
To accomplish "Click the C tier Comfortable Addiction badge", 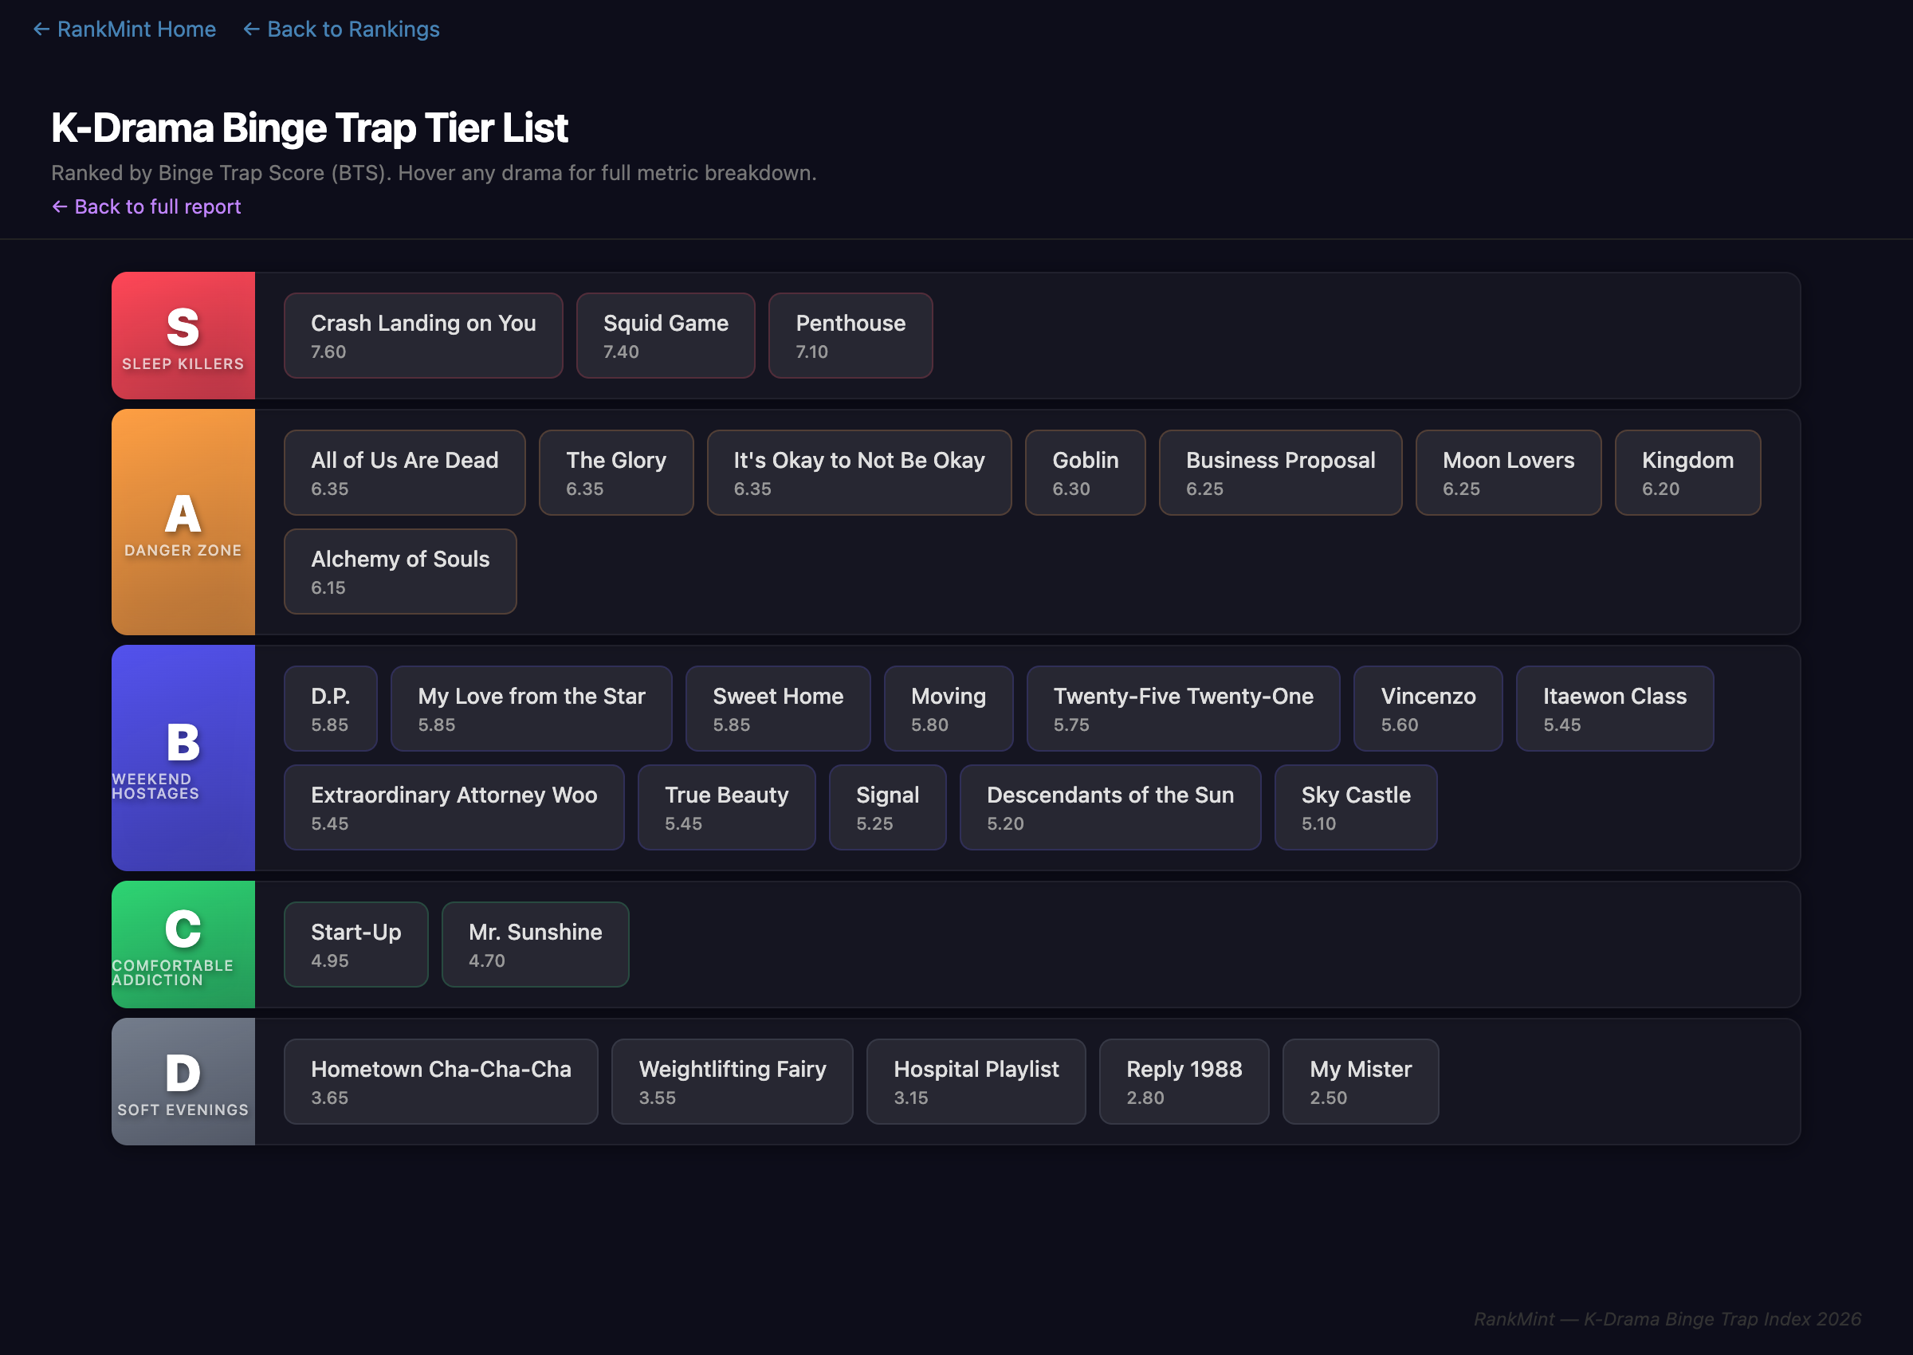I will point(183,945).
